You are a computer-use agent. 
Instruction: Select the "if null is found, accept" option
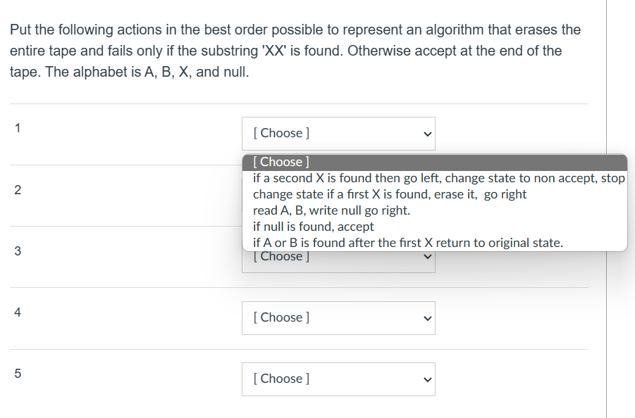[303, 226]
